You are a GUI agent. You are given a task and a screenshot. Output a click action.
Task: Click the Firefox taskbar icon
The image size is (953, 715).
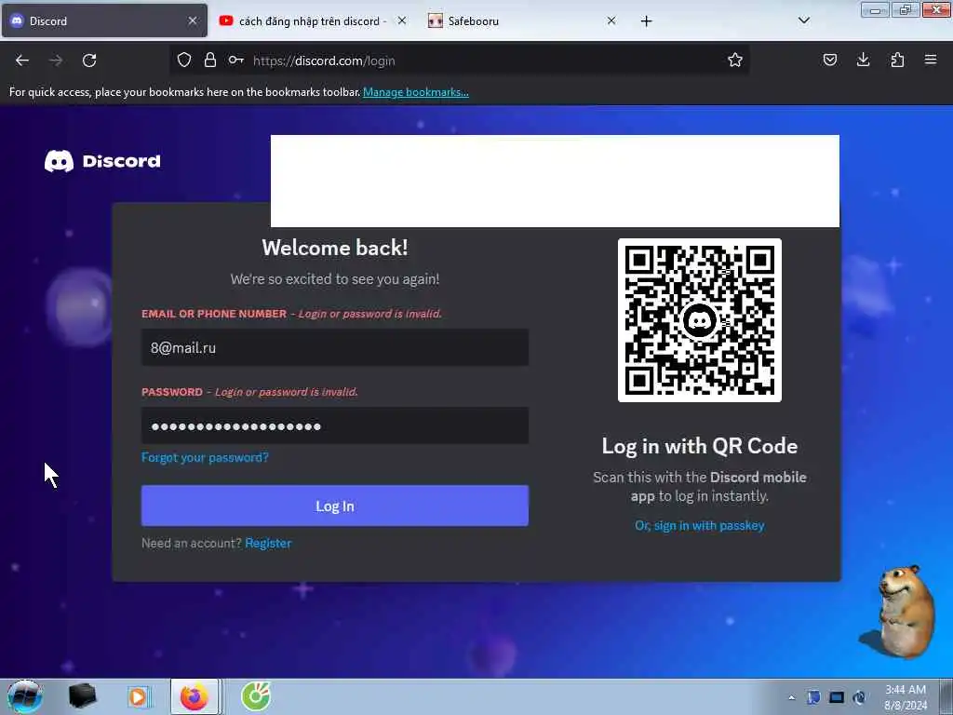point(195,696)
